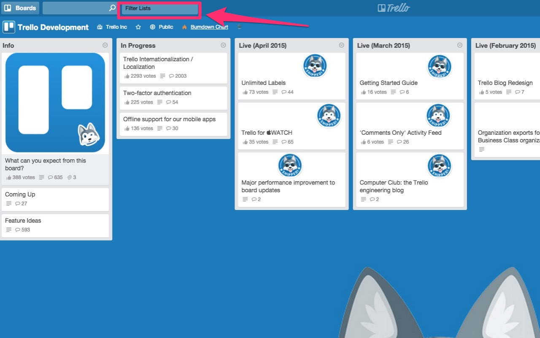Open the Feature Ideas card
The image size is (540, 338).
[x=55, y=226]
